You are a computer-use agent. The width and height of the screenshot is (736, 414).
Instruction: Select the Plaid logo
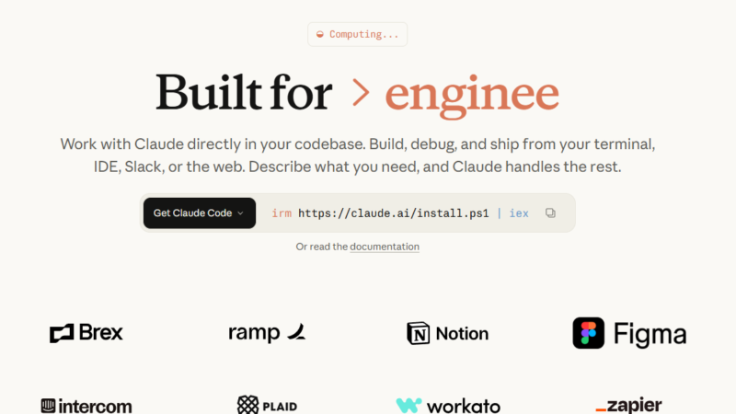pyautogui.click(x=267, y=405)
